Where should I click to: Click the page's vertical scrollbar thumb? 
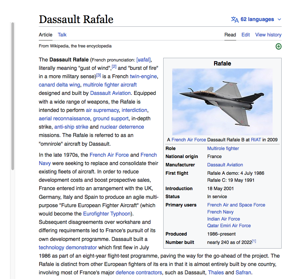[13, 96]
